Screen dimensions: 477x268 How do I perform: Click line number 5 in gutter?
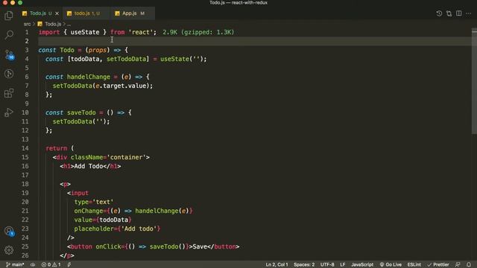click(27, 68)
